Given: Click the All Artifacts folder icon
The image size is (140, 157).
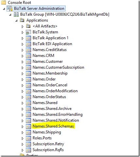Looking at the screenshot, I should point(28,26).
